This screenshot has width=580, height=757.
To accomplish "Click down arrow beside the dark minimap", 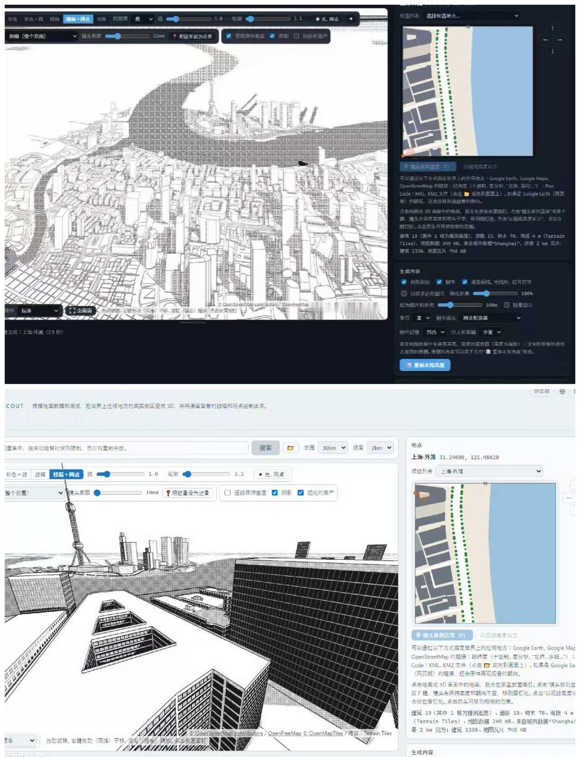I will coord(552,51).
